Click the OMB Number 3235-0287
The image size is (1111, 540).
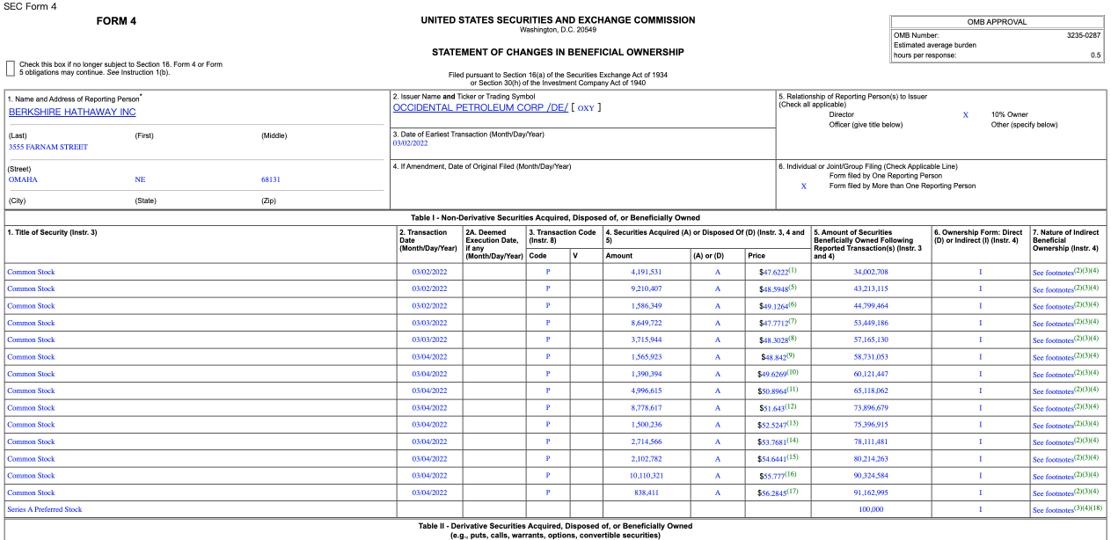tap(1084, 35)
